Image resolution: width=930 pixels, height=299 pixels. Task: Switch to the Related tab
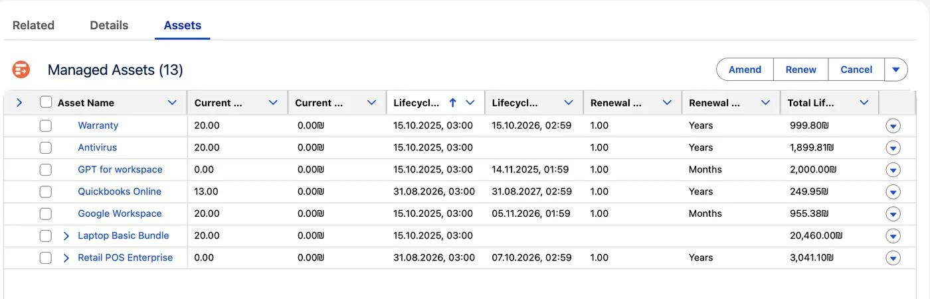(33, 25)
